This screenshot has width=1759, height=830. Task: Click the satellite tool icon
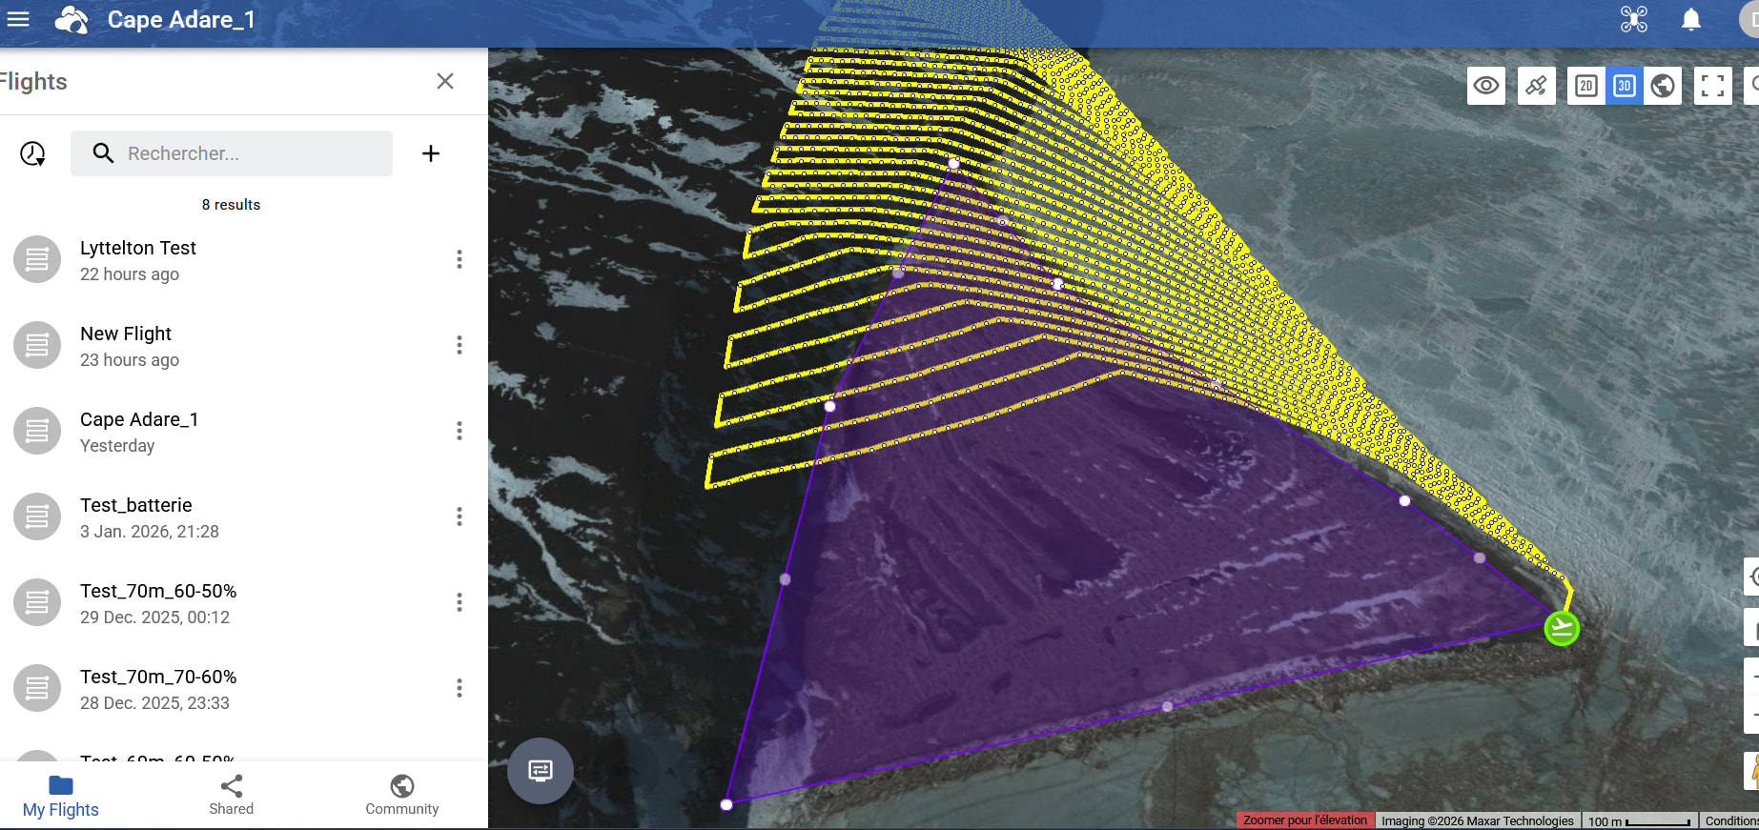click(x=1536, y=86)
